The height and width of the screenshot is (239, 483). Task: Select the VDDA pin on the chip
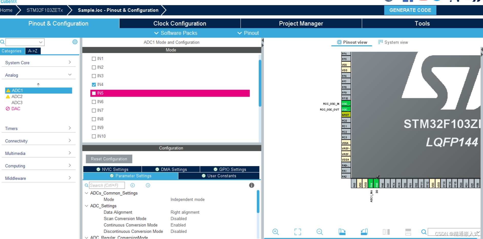(x=346, y=160)
